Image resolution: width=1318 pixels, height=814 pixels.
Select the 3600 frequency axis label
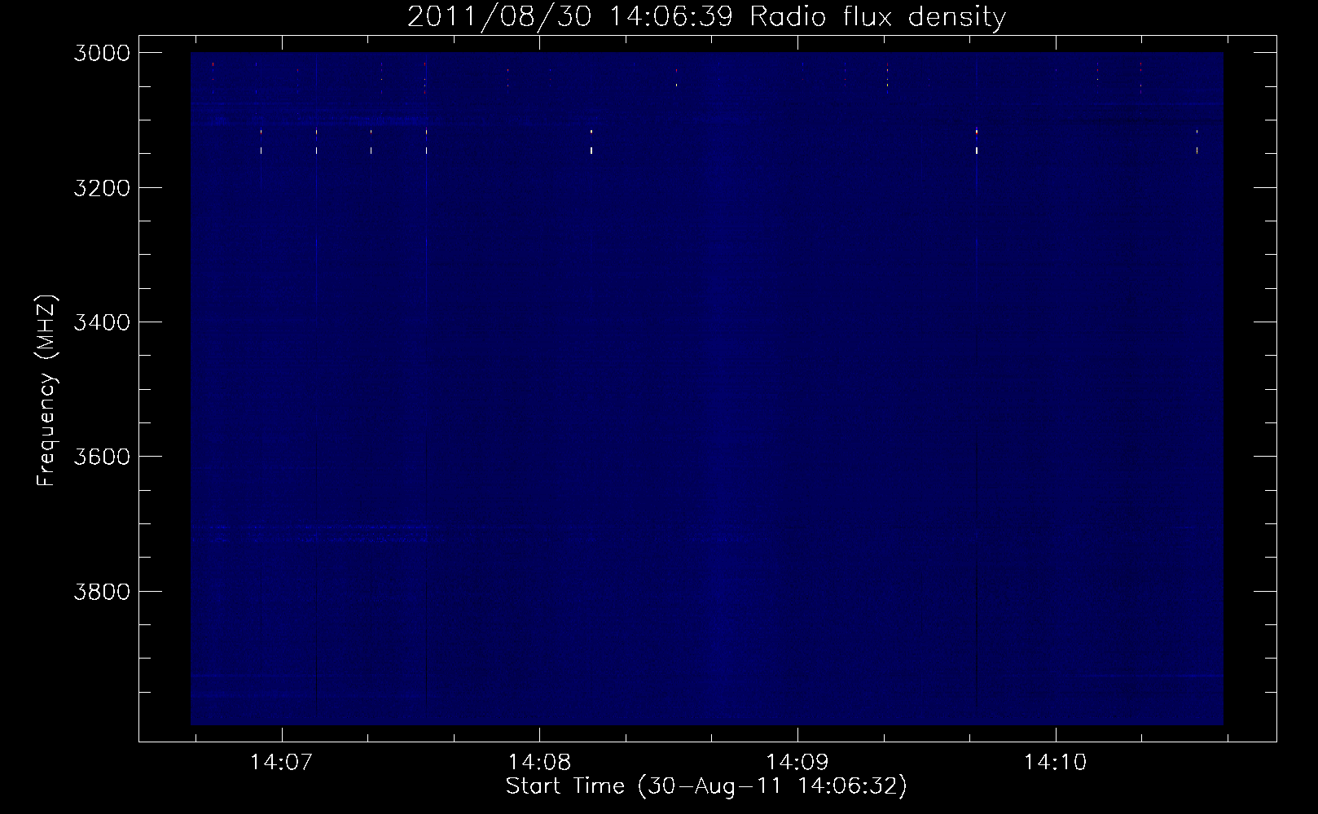(x=102, y=456)
